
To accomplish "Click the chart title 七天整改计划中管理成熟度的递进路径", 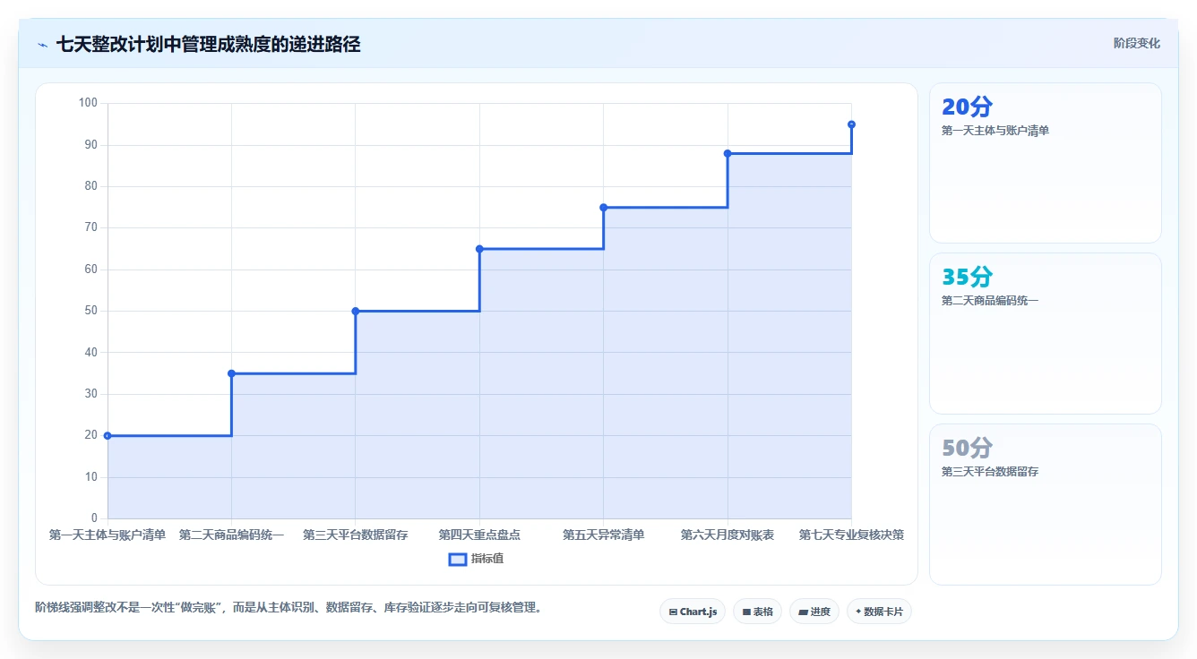I will pyautogui.click(x=209, y=45).
